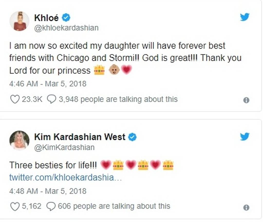Open the 4:48 AM - Mar 5, 2018 timestamp
263x222 pixels.
48,191
